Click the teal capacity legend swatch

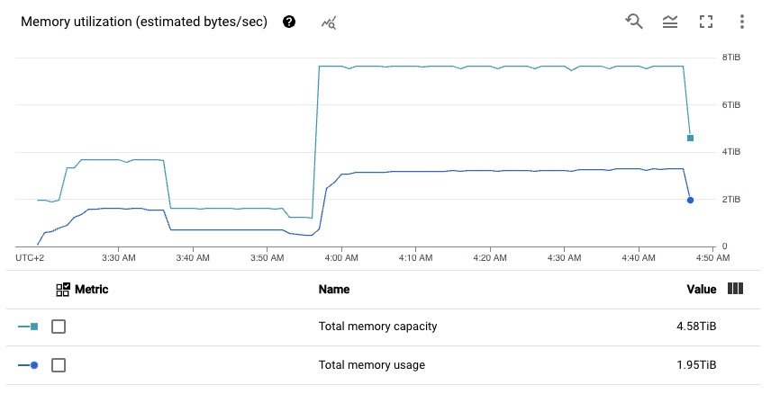coord(28,327)
